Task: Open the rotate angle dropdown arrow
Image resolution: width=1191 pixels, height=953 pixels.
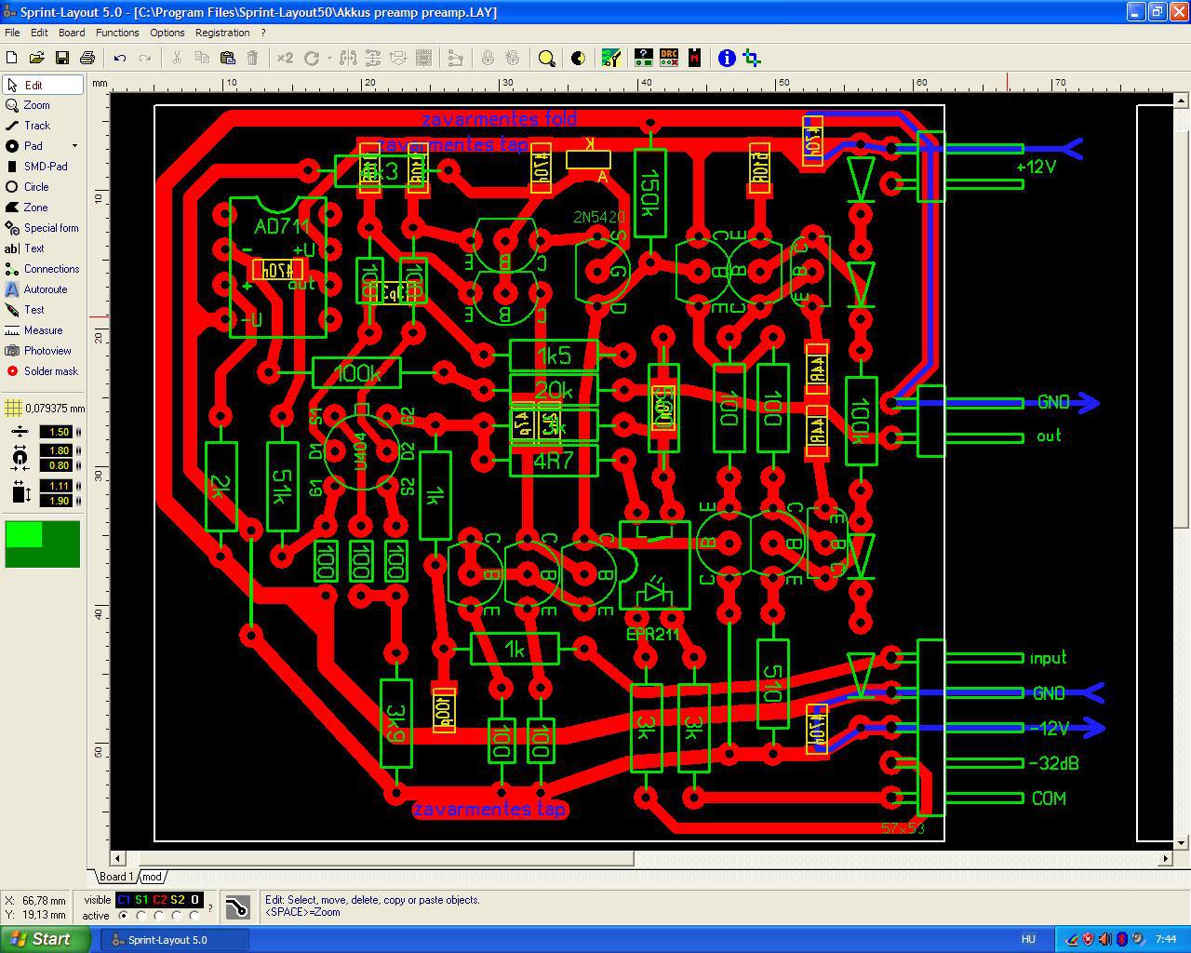Action: [331, 58]
